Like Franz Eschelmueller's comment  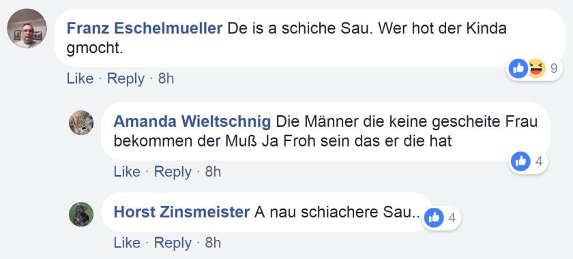tap(80, 78)
